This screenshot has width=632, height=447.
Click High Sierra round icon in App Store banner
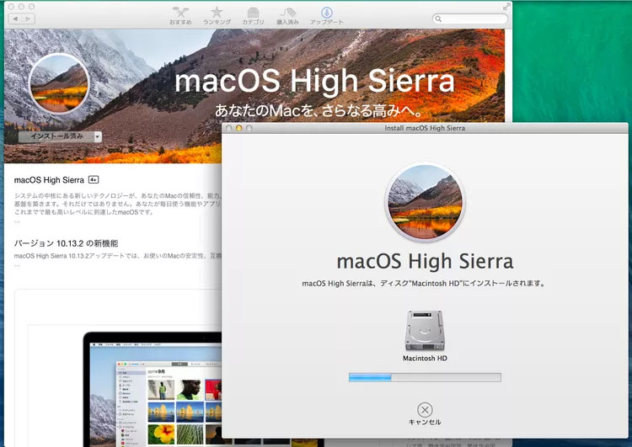coord(59,83)
